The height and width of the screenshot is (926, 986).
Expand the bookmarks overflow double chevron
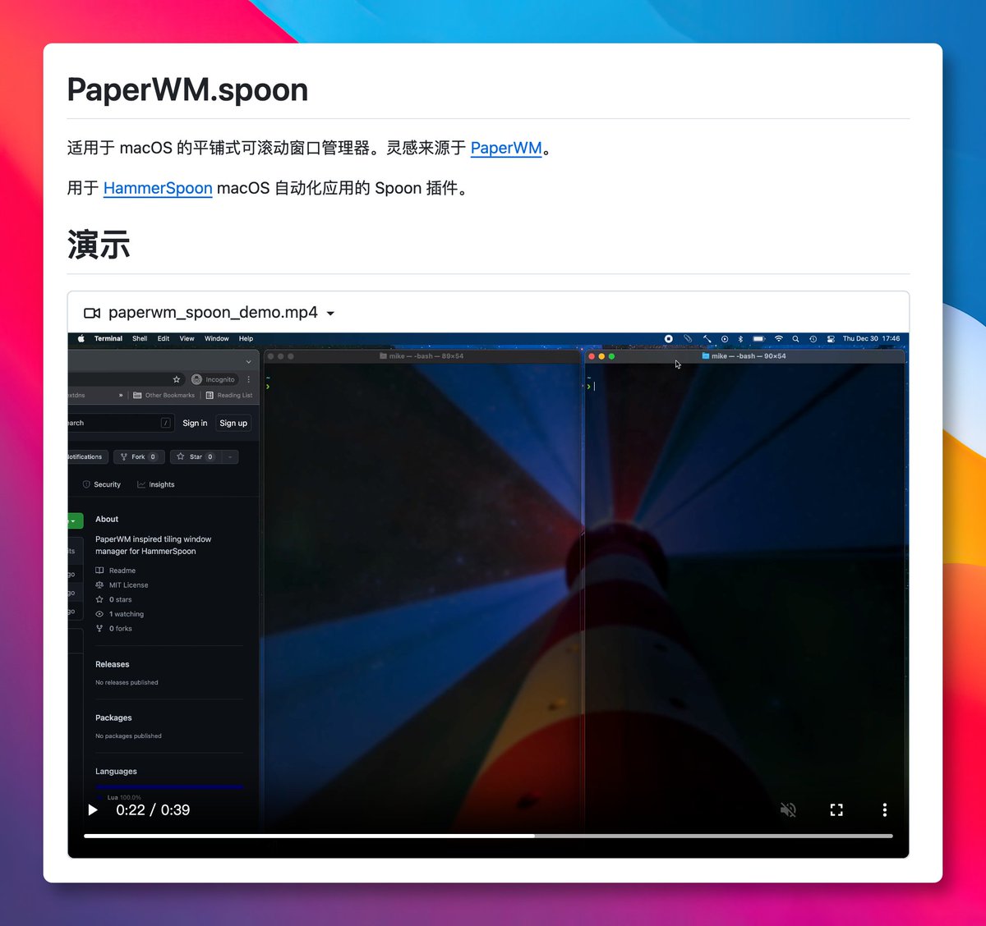pyautogui.click(x=121, y=395)
